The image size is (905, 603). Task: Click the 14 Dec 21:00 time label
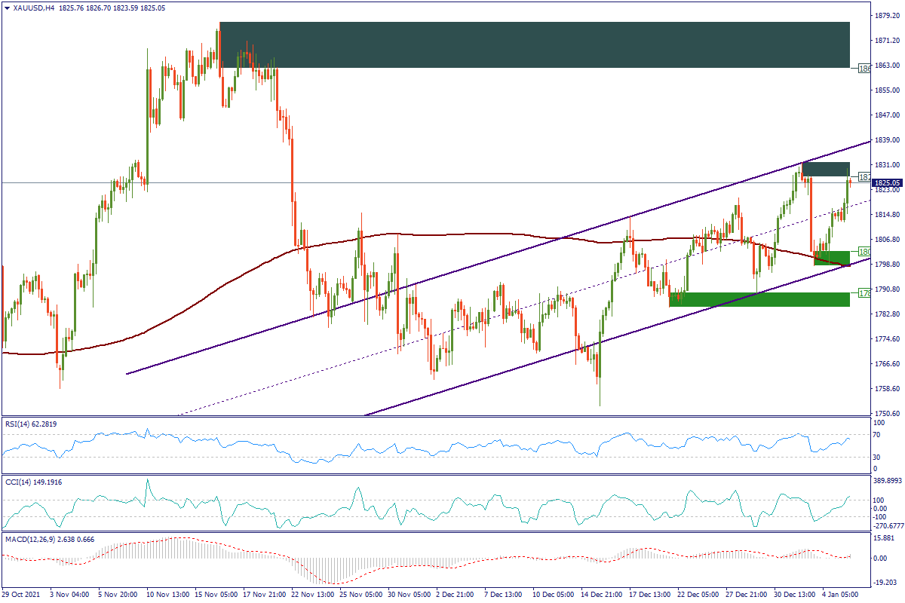[x=603, y=595]
